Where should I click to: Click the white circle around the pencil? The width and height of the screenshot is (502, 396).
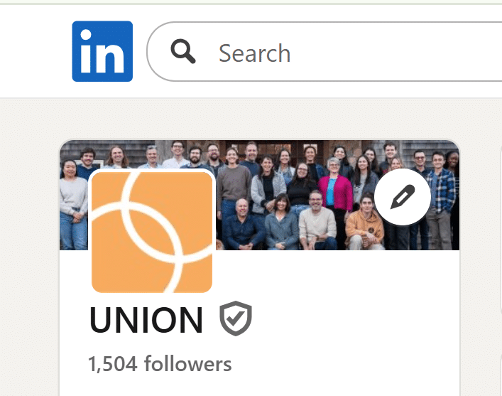(x=403, y=196)
